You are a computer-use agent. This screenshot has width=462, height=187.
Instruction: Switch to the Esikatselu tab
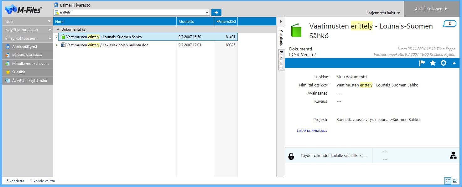coord(281,60)
